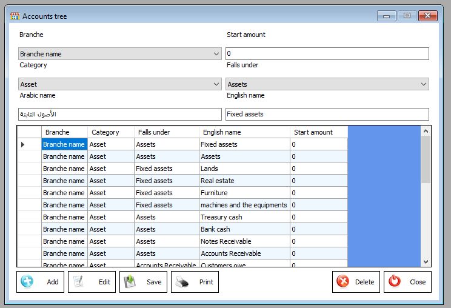This screenshot has width=451, height=308.
Task: Click the English name field with Fixed assets
Action: click(x=327, y=114)
